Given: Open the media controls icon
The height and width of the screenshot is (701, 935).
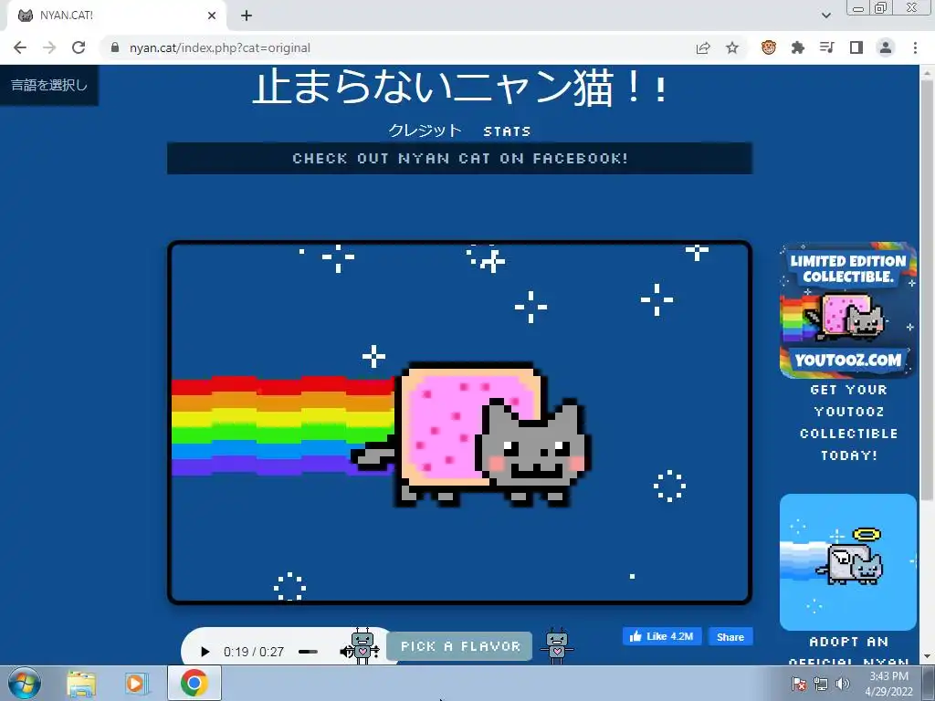Looking at the screenshot, I should click(827, 47).
